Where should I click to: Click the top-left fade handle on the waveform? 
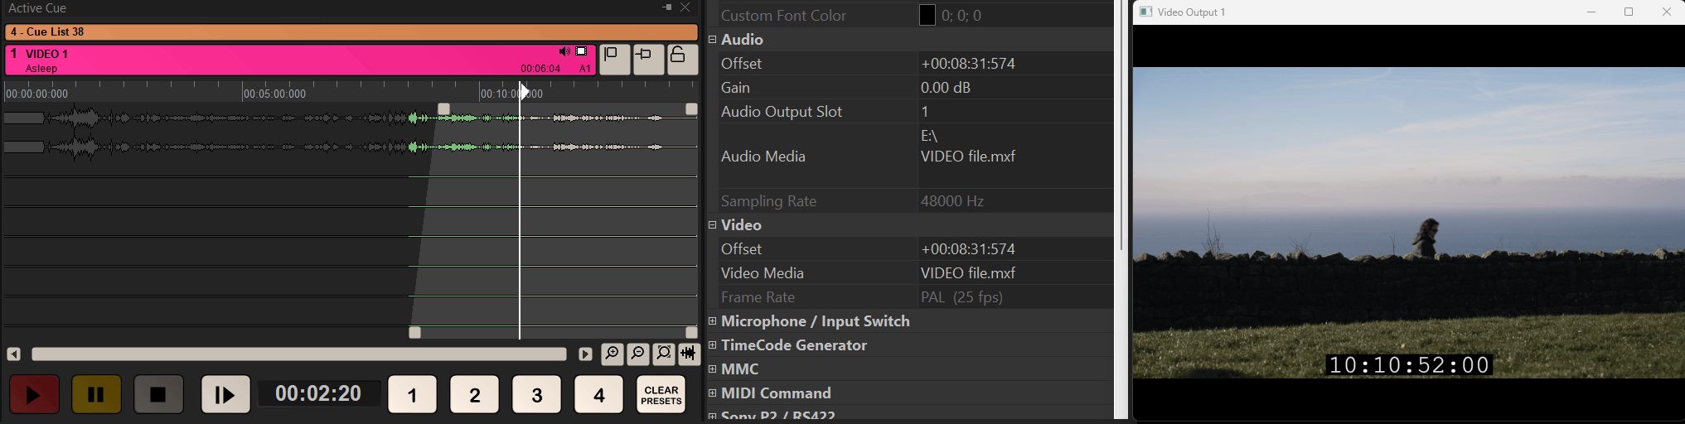(x=443, y=109)
